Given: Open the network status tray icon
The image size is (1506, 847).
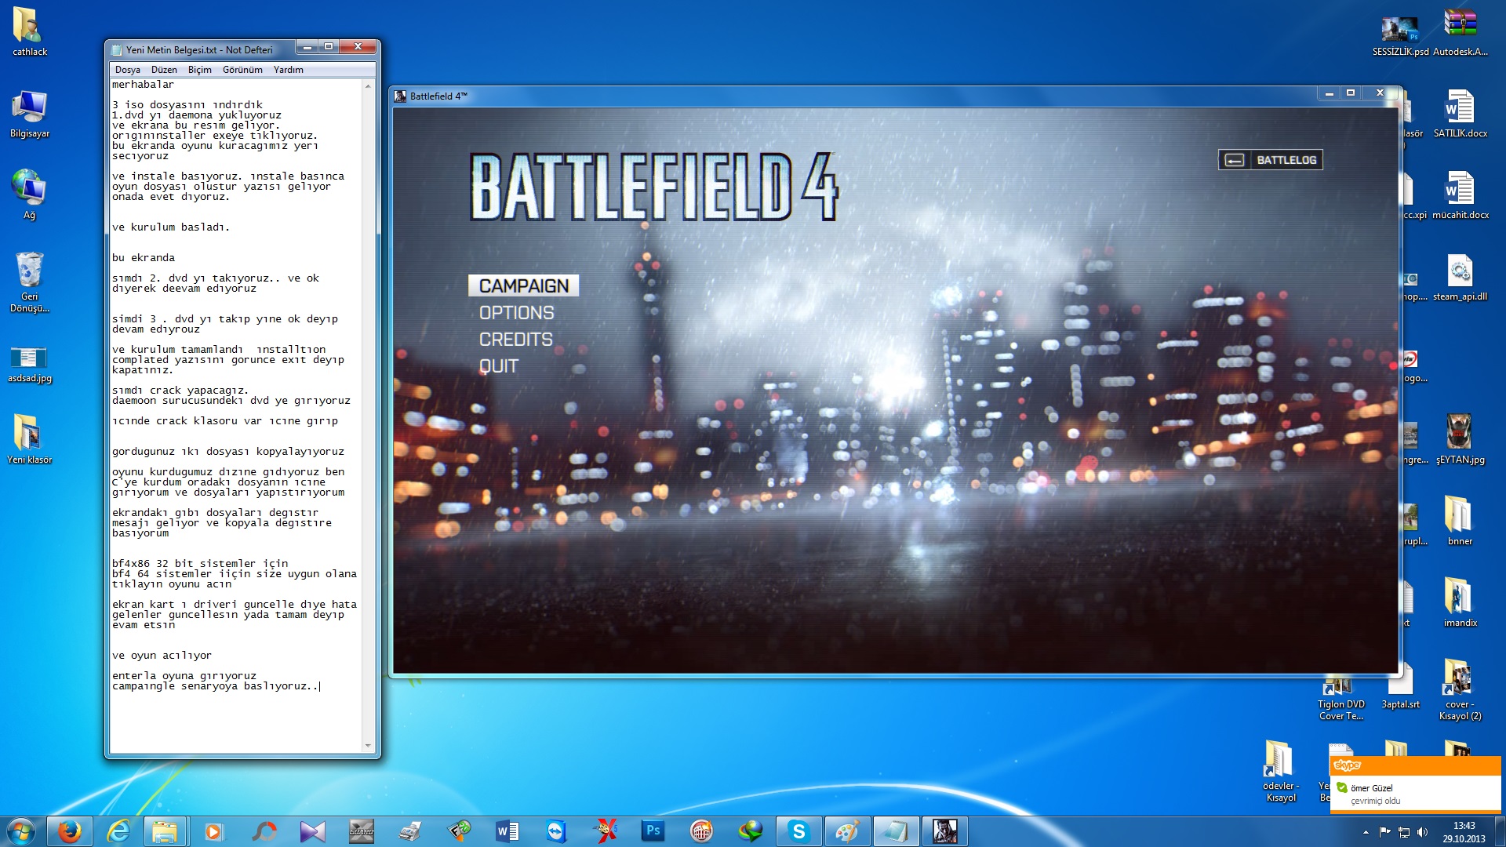Looking at the screenshot, I should point(1404,832).
